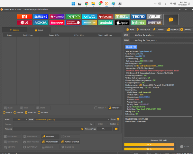
Task: Pick the Huawei brand logo
Action: tap(57, 17)
